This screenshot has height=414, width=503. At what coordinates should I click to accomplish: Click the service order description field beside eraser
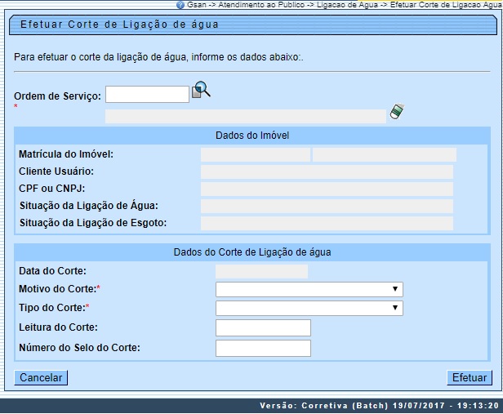point(245,116)
